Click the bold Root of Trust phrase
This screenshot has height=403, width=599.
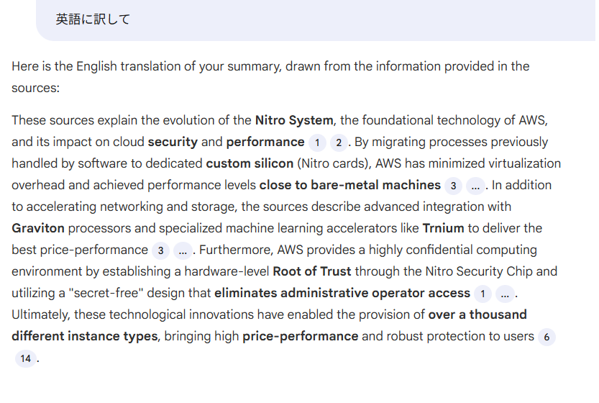coord(312,271)
